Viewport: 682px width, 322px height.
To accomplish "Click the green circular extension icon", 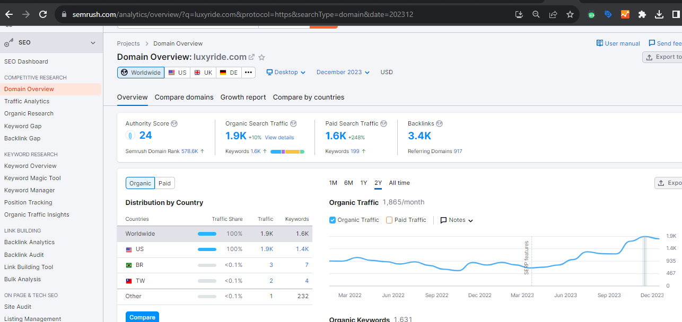I will [x=591, y=15].
